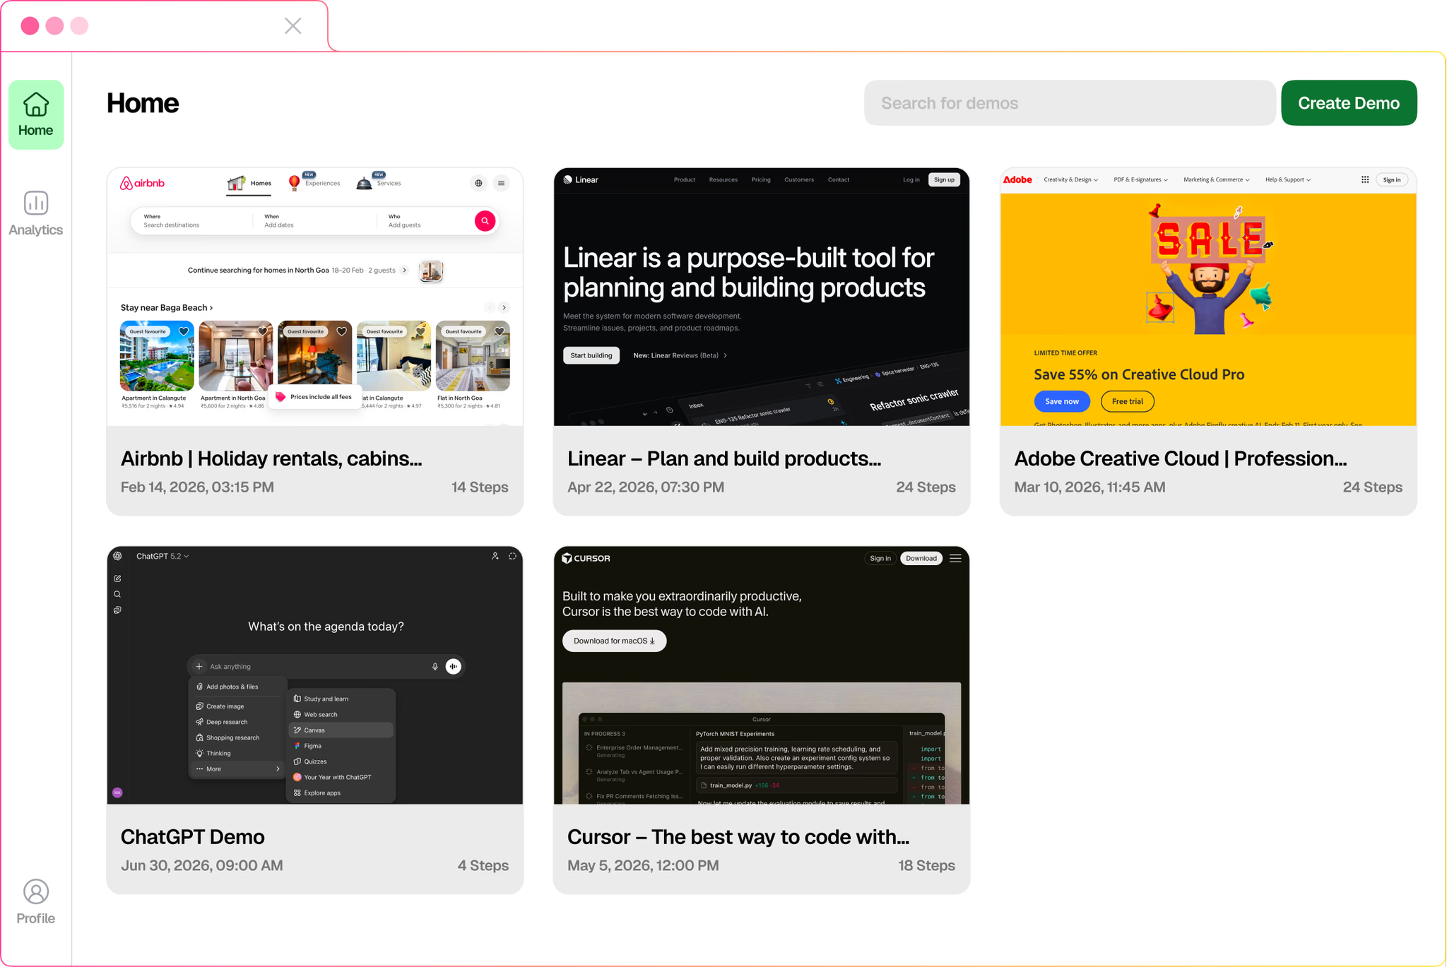Toggle the heart on Apartment in Calangute listing
Image resolution: width=1447 pixels, height=967 pixels.
click(x=185, y=331)
